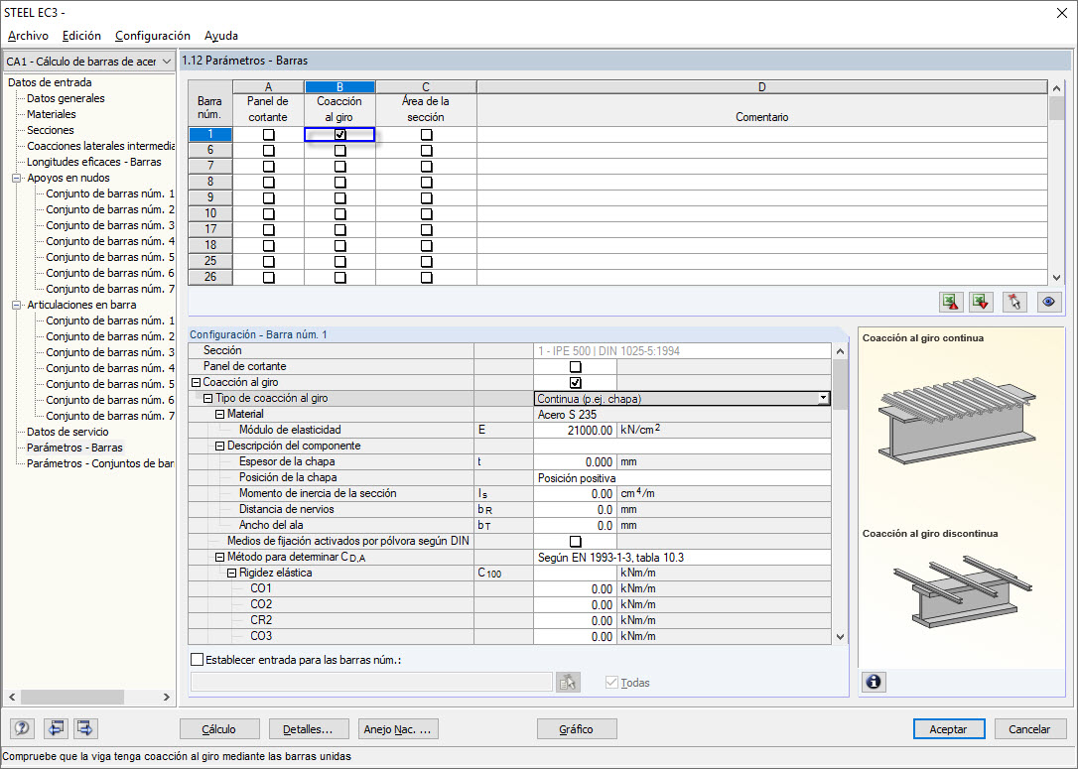
Task: Click the info icon below the graphics panel
Action: pos(874,682)
